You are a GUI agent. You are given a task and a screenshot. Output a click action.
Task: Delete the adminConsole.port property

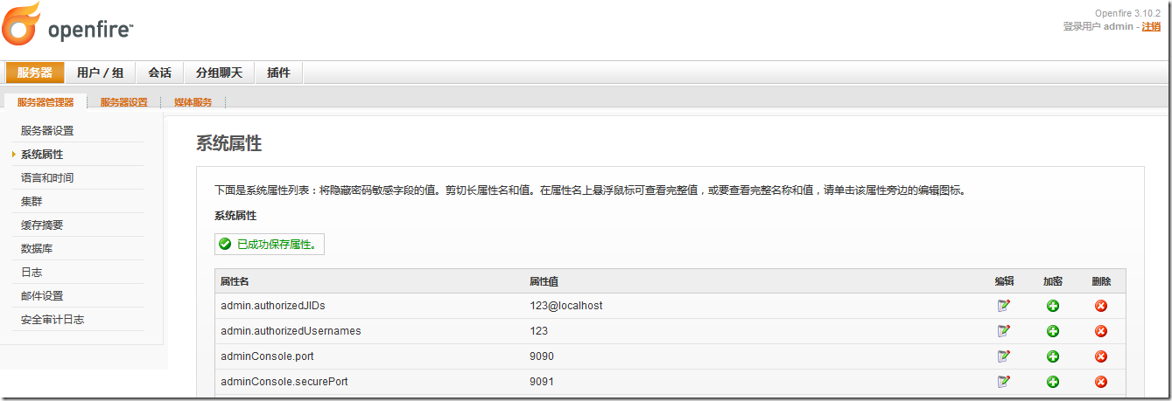[x=1101, y=356]
